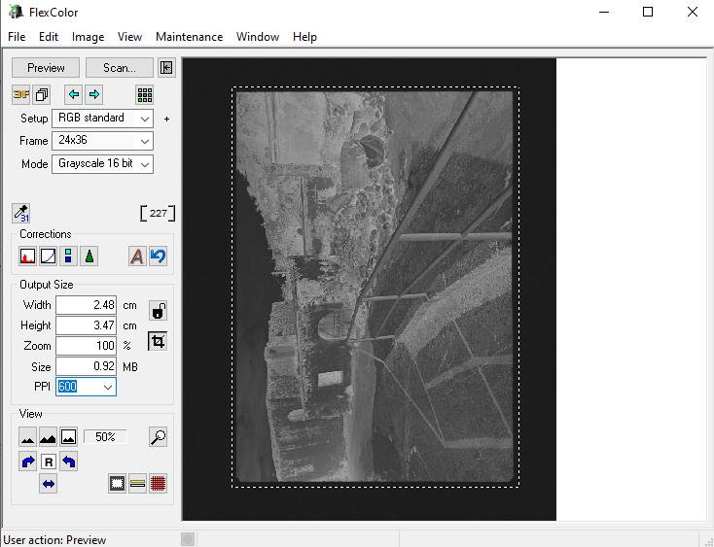
Task: Minimize the FlexColor window
Action: (x=604, y=13)
